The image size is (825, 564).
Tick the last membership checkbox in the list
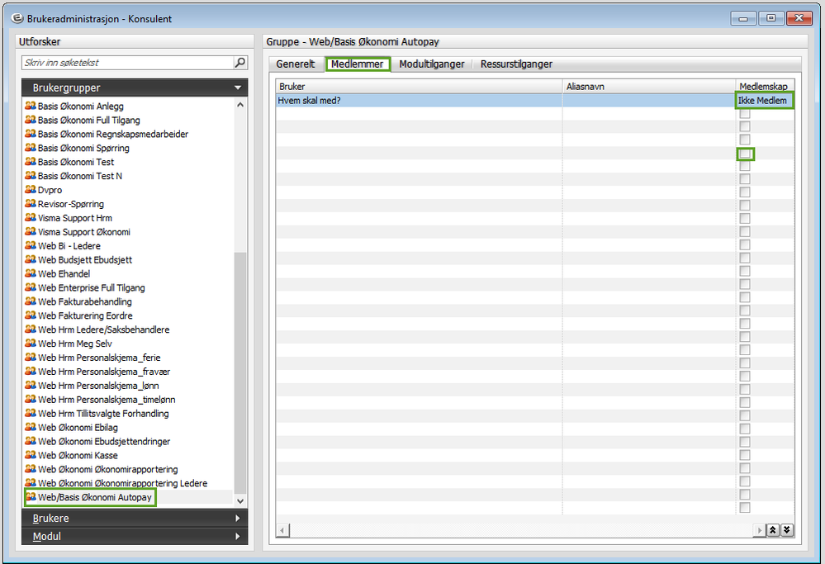pyautogui.click(x=745, y=507)
